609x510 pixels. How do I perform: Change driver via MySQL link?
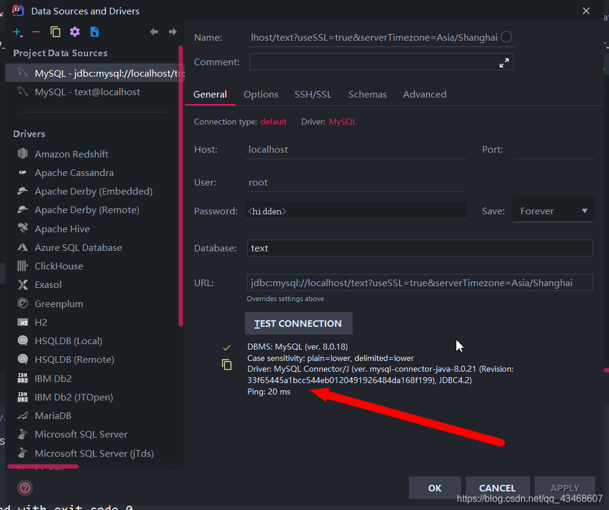coord(343,122)
